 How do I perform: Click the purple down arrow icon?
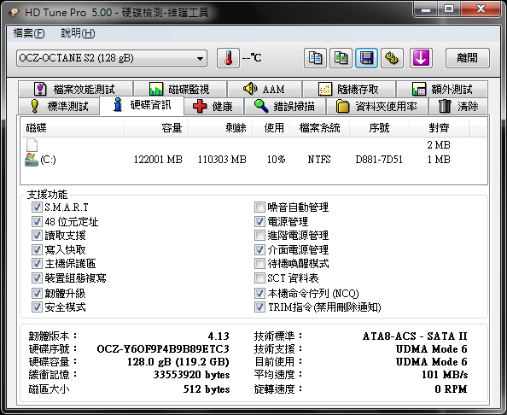(x=421, y=58)
